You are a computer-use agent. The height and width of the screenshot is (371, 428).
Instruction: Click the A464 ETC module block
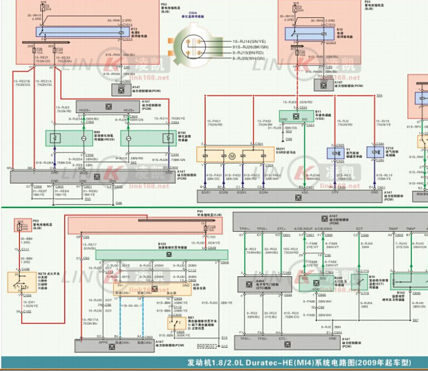click(264, 284)
